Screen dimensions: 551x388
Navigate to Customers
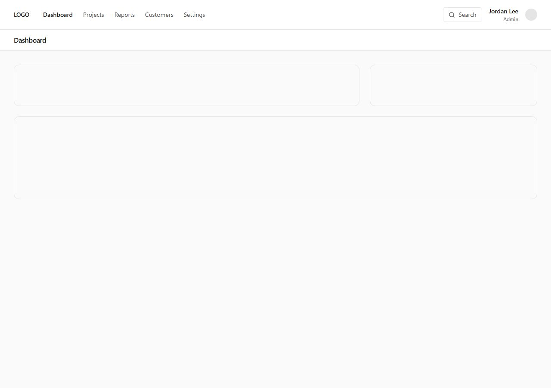tap(159, 15)
